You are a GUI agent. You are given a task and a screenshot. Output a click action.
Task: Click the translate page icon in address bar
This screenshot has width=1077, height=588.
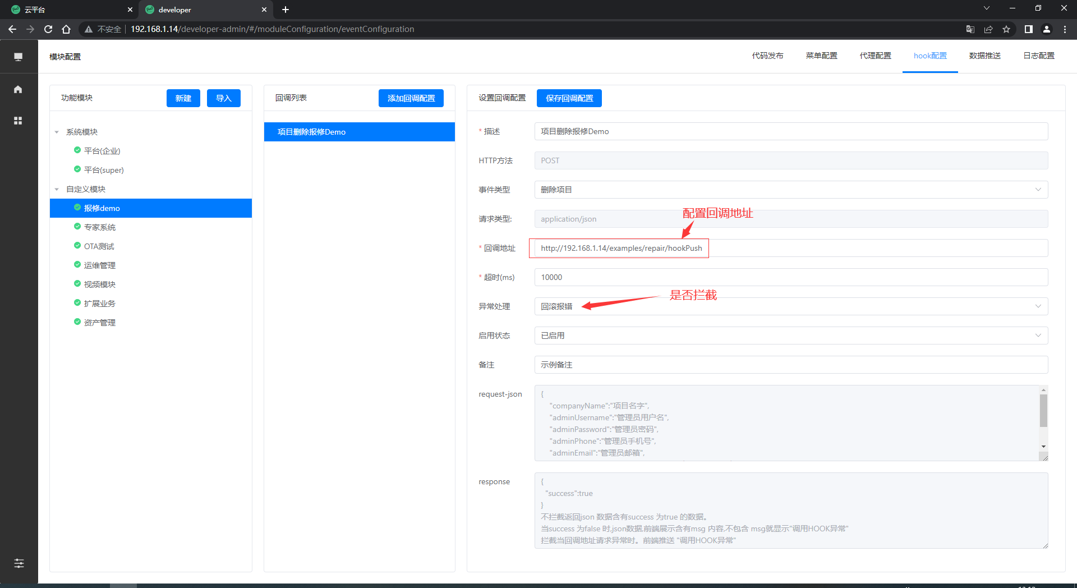pyautogui.click(x=970, y=29)
